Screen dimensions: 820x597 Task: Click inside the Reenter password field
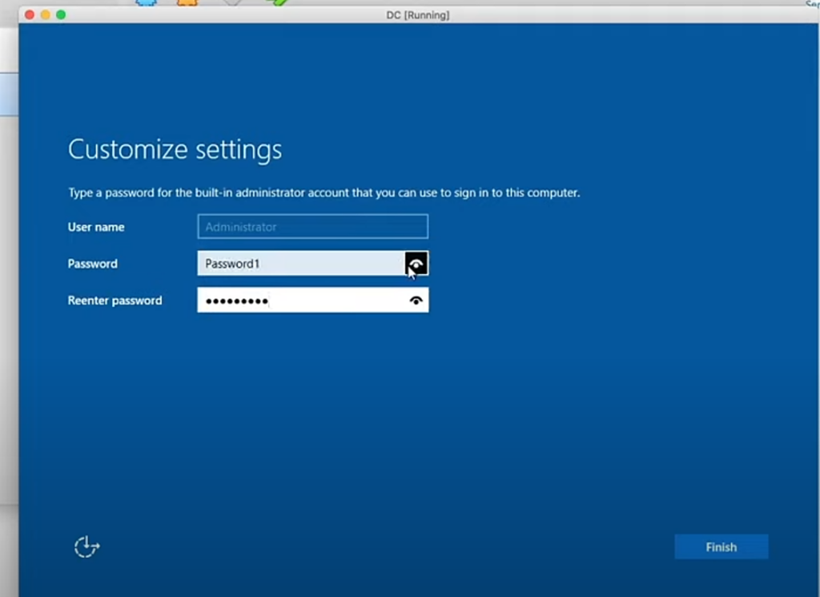coord(300,301)
